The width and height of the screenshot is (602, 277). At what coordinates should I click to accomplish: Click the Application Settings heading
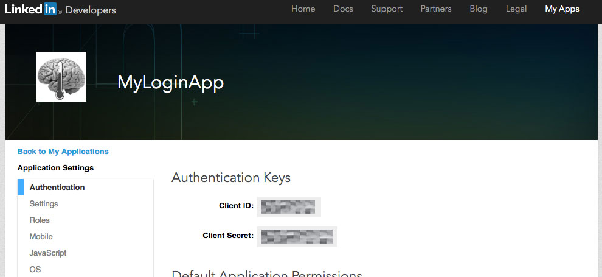click(56, 168)
